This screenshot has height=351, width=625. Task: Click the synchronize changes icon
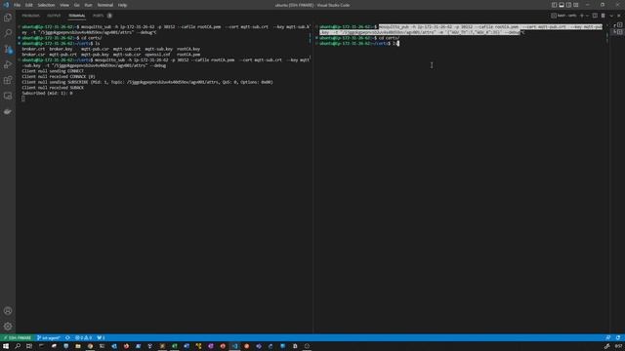[x=67, y=338]
